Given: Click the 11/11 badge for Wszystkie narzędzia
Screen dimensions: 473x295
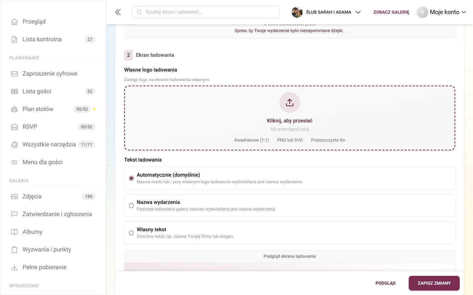Looking at the screenshot, I should (x=86, y=145).
